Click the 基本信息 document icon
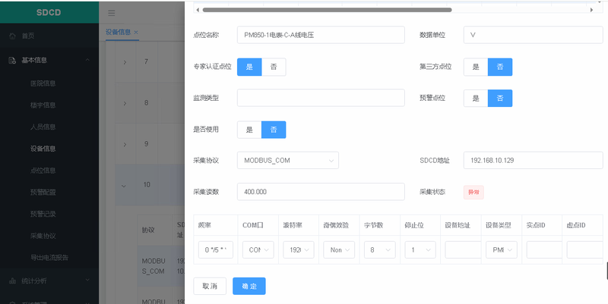608x304 pixels. tap(12, 60)
